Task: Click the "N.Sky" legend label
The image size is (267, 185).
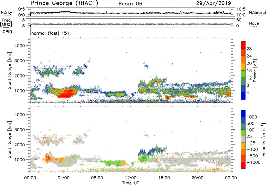Action: [6, 12]
